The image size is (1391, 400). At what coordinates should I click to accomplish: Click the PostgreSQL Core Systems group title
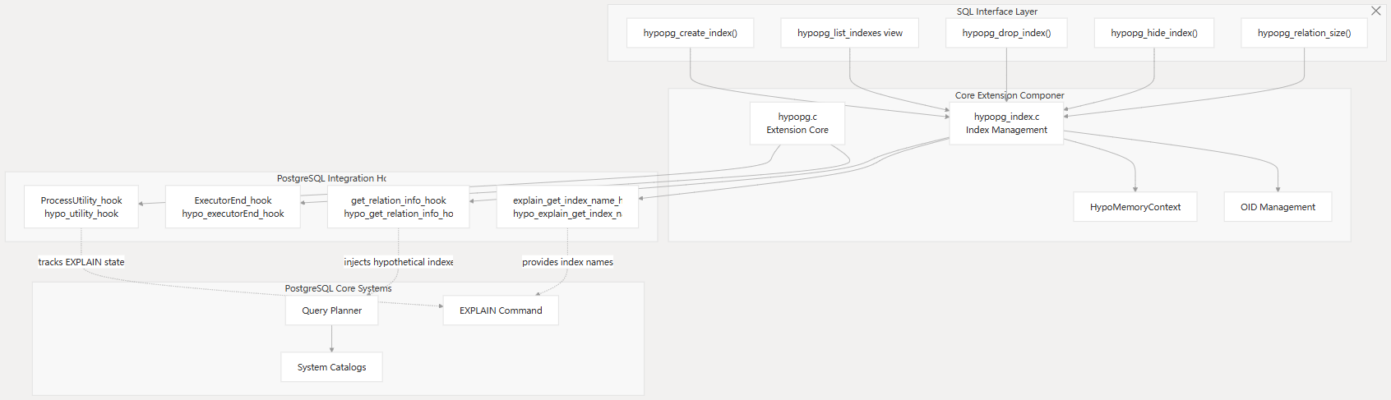pos(338,288)
